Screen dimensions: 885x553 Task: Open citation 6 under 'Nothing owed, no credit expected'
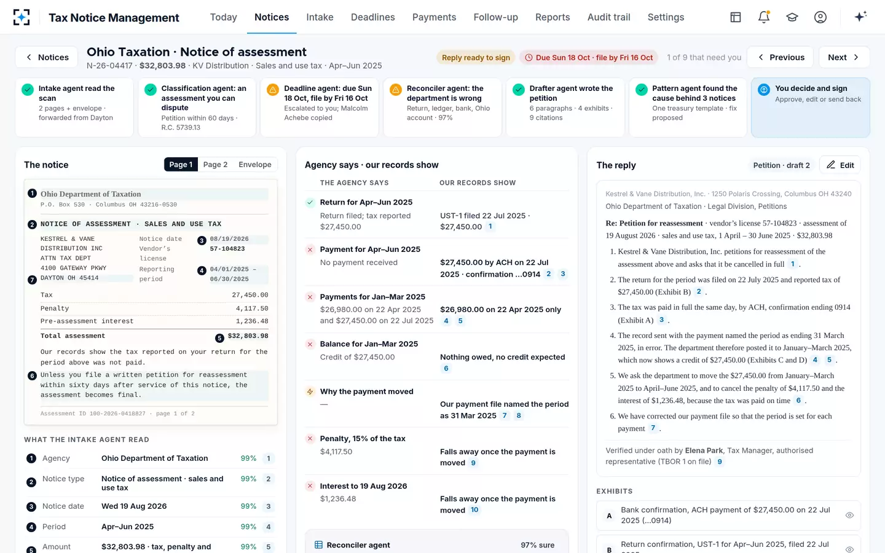[446, 369]
